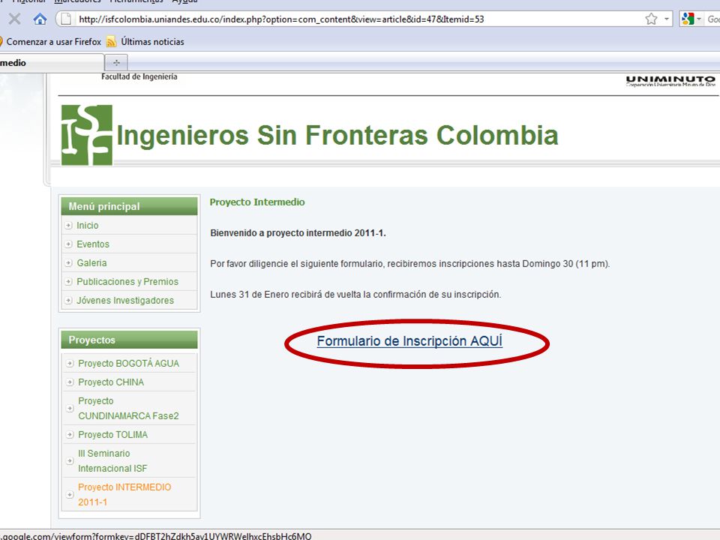The height and width of the screenshot is (540, 720).
Task: Open Proyecto INTERMEDIO 2011-1
Action: pyautogui.click(x=124, y=494)
